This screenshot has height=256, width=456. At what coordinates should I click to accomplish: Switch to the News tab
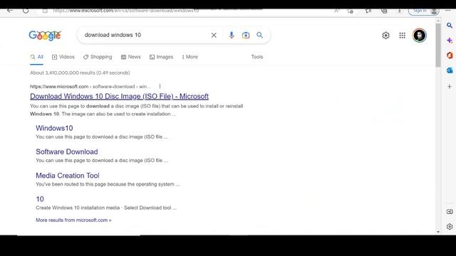pyautogui.click(x=131, y=57)
